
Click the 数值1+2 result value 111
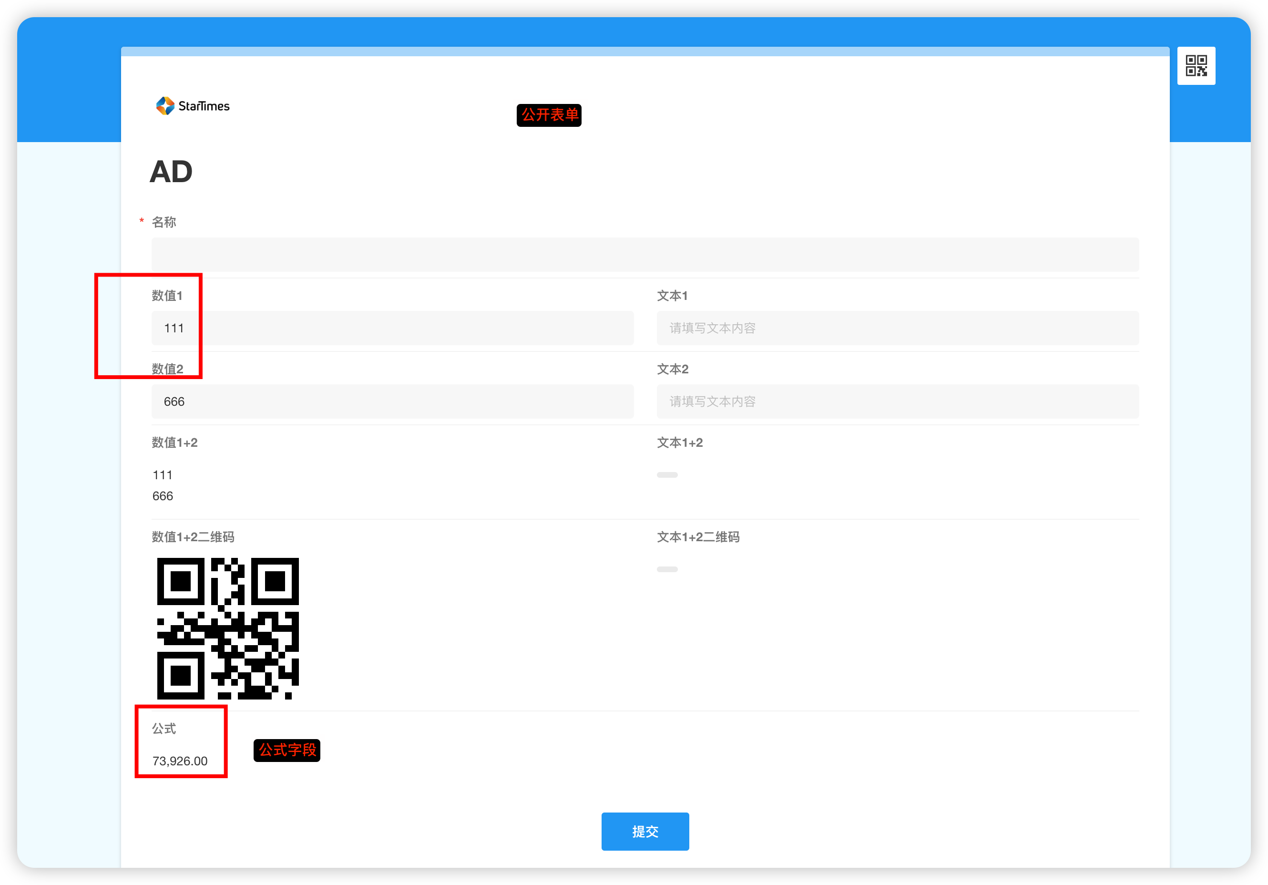click(163, 475)
